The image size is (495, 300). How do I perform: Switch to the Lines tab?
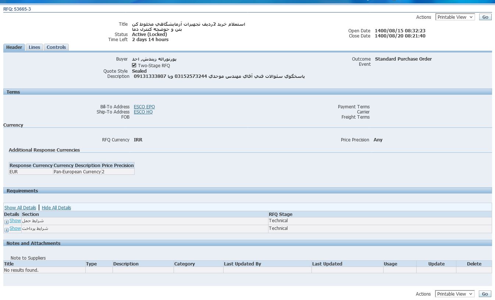pos(35,47)
